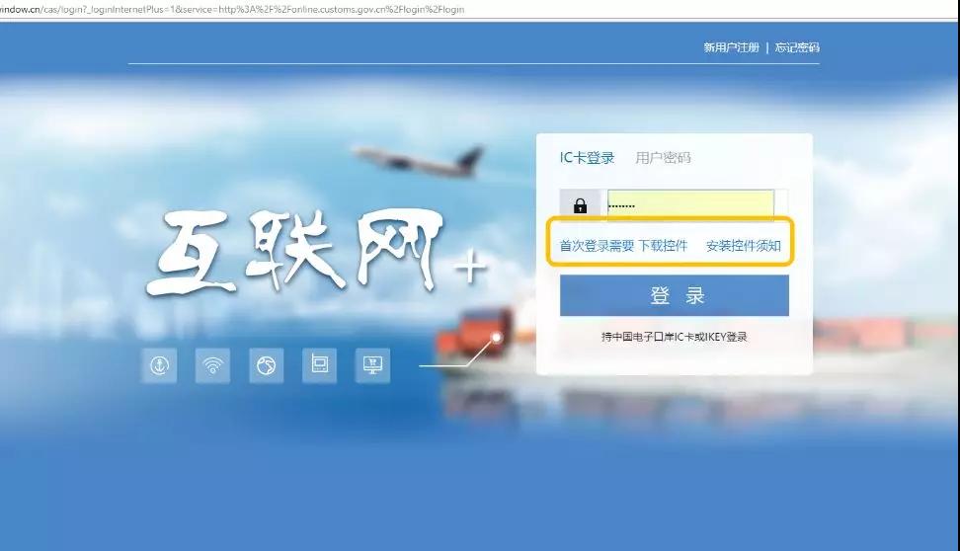Screen dimensions: 960x551
Task: Switch to the 用户密码 tab
Action: 663,158
